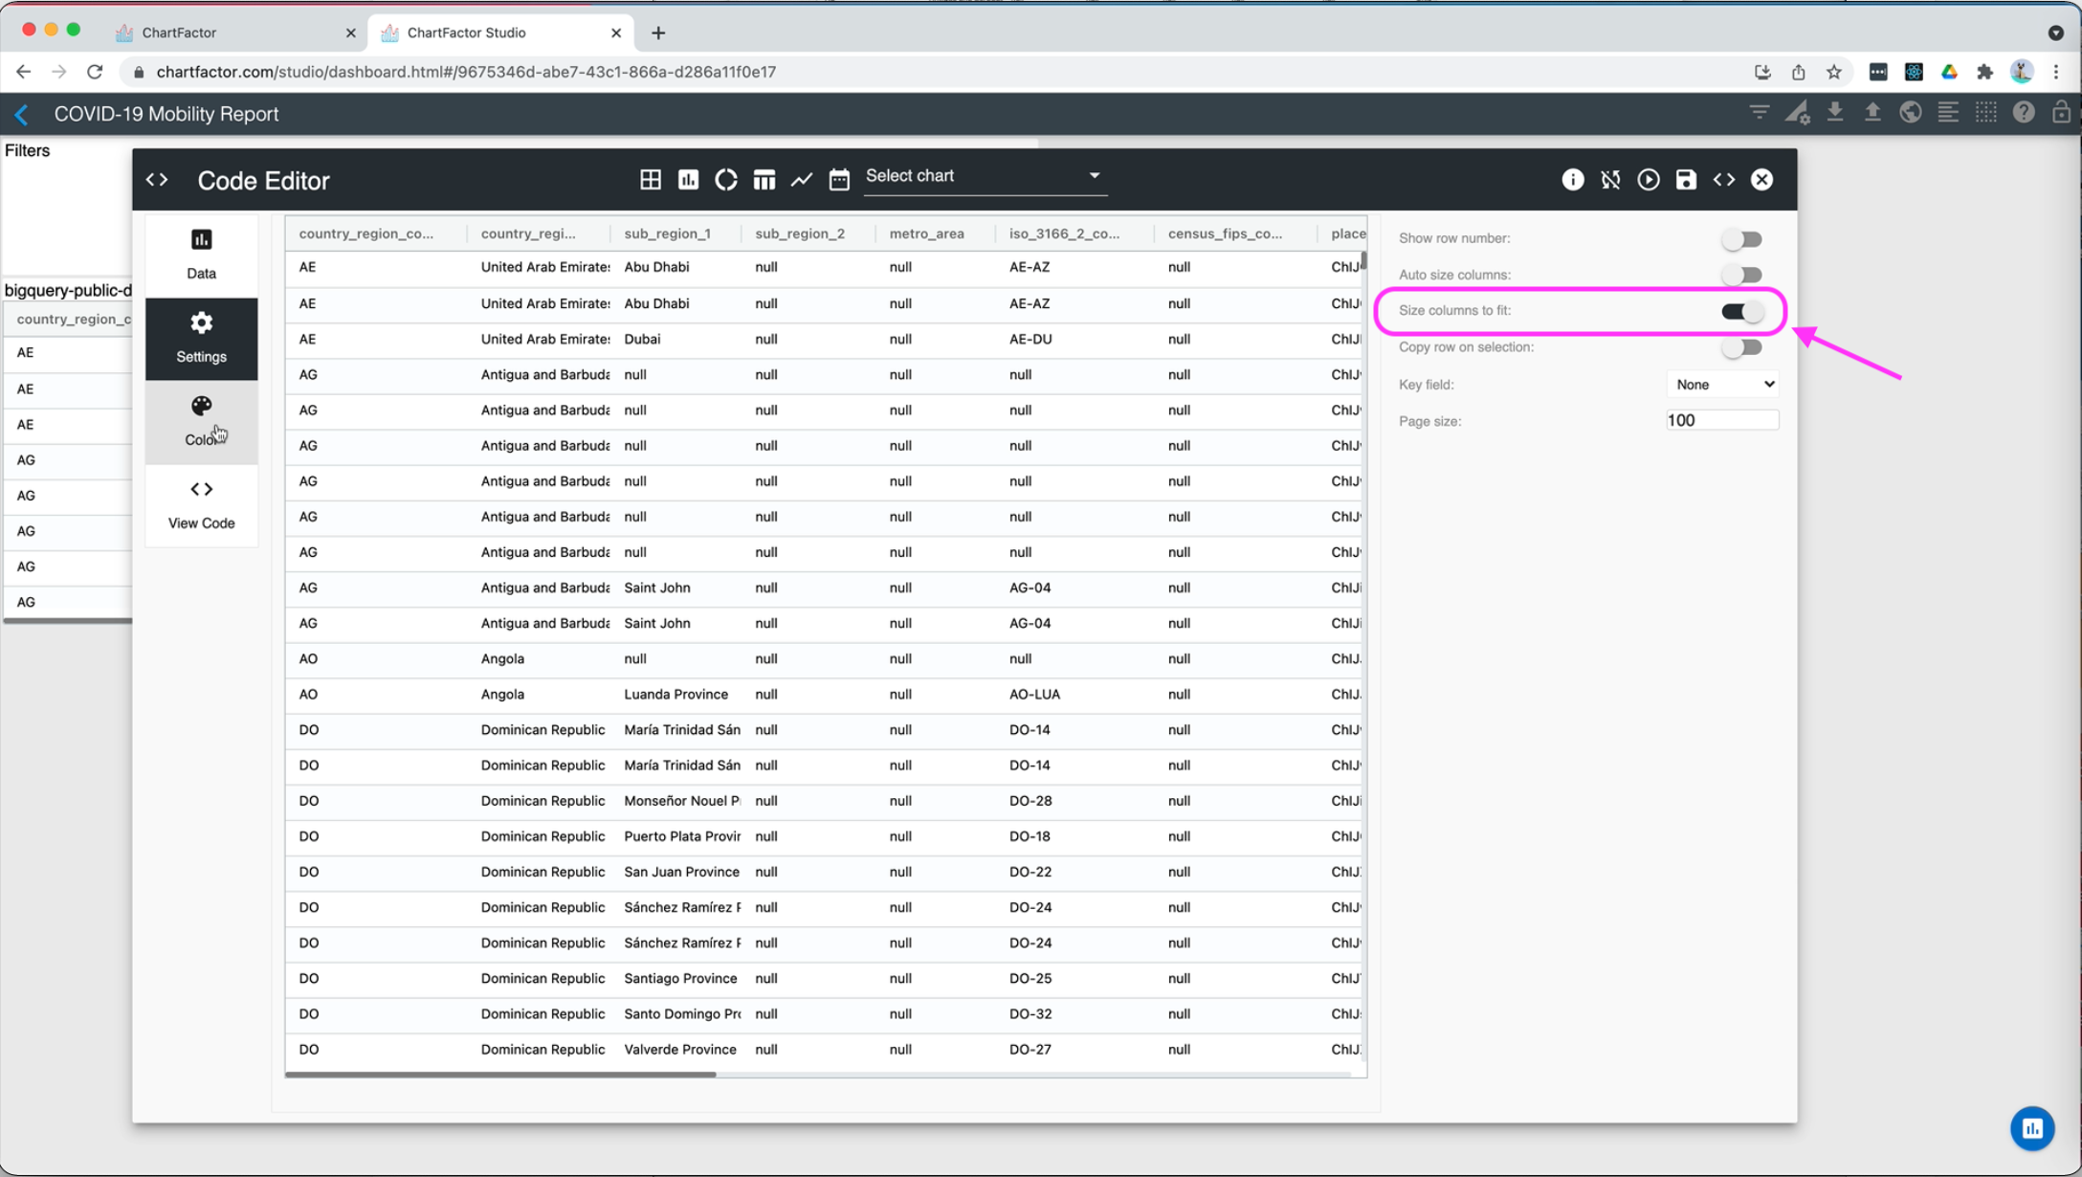Click the save icon in Code Editor
Screen dimensions: 2082x1177
tap(1686, 180)
